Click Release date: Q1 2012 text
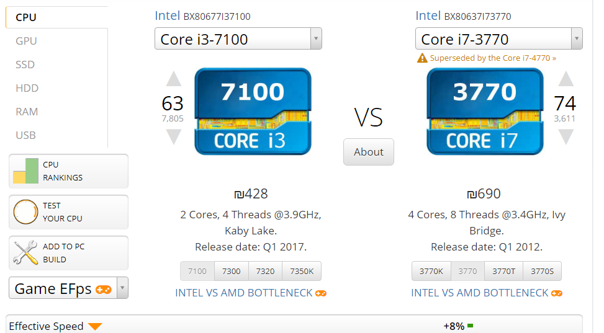 [x=487, y=247]
